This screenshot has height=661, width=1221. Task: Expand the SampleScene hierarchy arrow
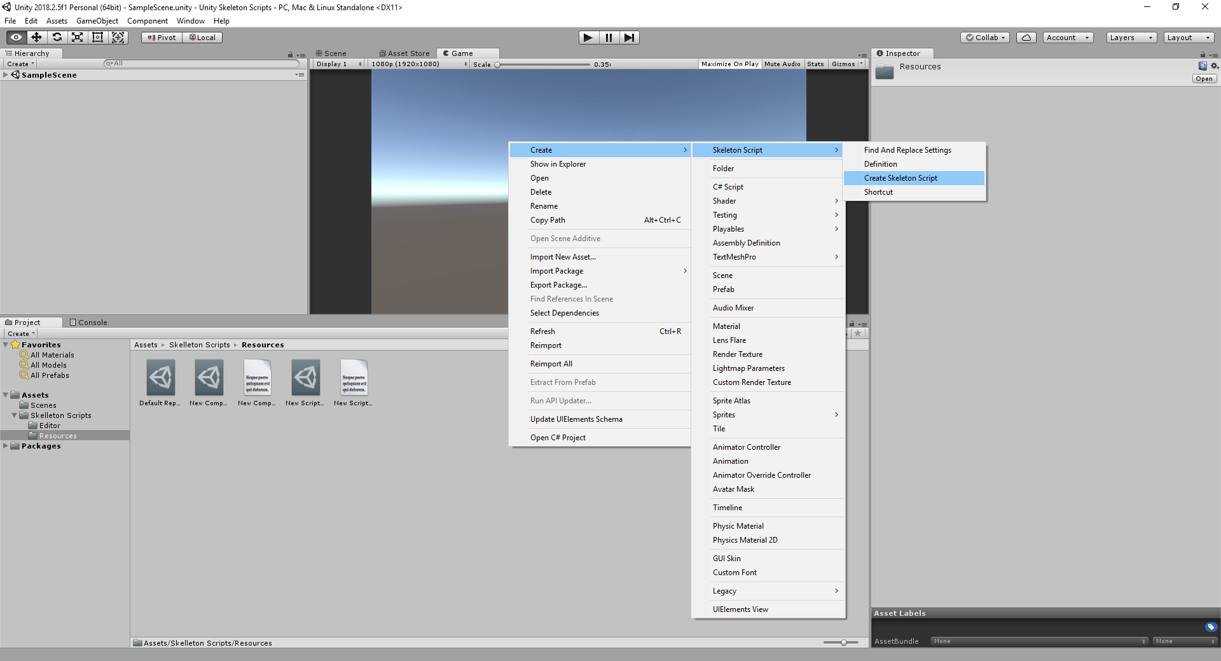(6, 75)
